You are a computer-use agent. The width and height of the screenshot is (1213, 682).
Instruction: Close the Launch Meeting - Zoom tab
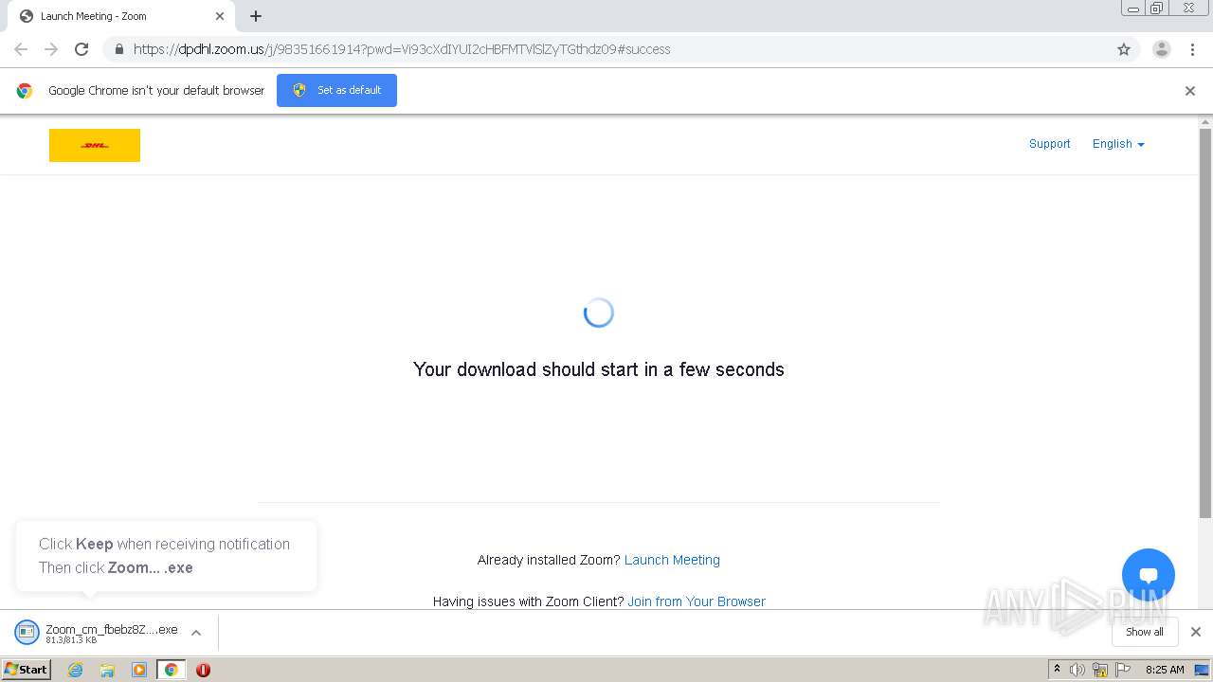point(220,16)
